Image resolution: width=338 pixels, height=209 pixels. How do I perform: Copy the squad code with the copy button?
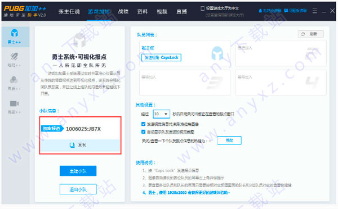pyautogui.click(x=80, y=145)
